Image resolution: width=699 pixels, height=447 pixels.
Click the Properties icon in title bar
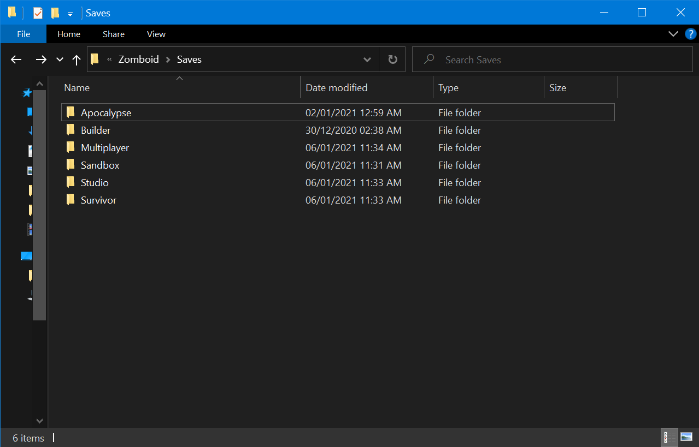tap(38, 13)
